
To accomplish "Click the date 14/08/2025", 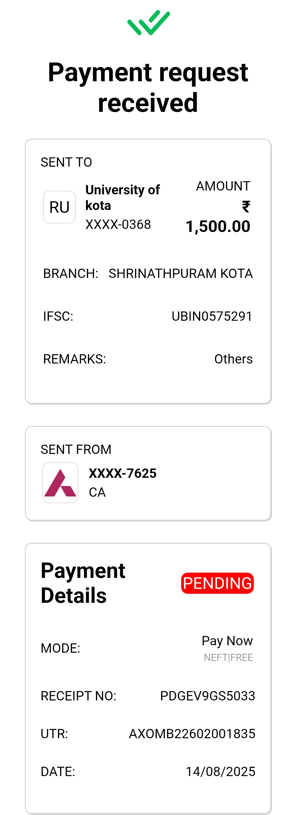I will [x=220, y=772].
